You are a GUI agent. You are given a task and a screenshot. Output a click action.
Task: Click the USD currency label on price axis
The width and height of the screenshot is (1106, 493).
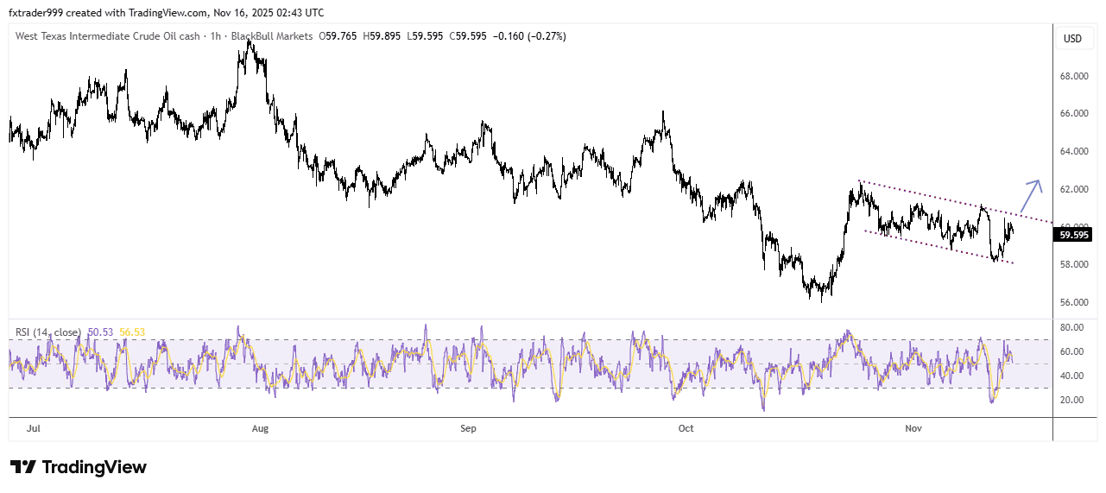point(1072,39)
